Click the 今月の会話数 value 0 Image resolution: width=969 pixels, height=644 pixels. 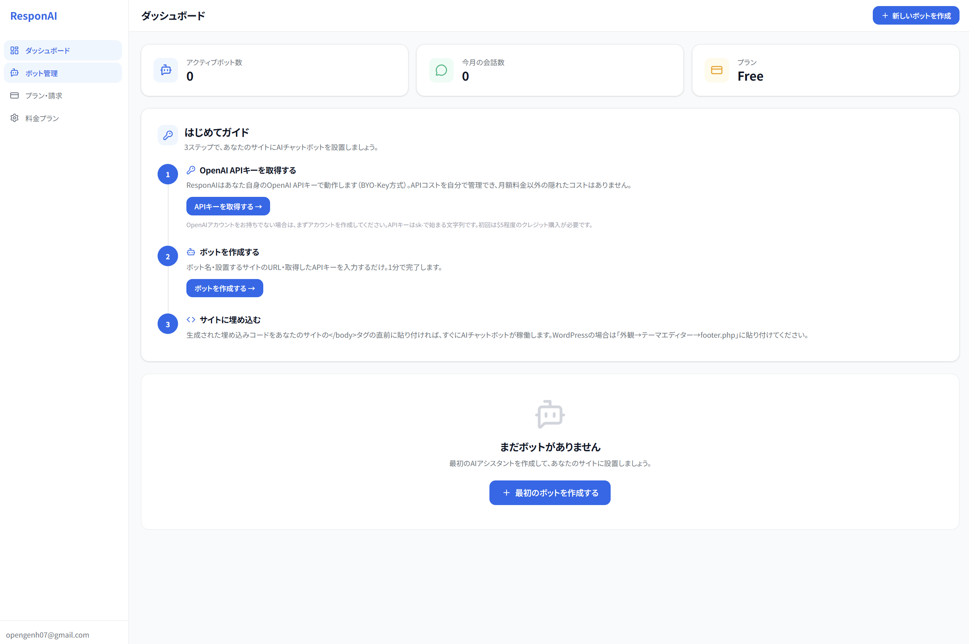465,76
